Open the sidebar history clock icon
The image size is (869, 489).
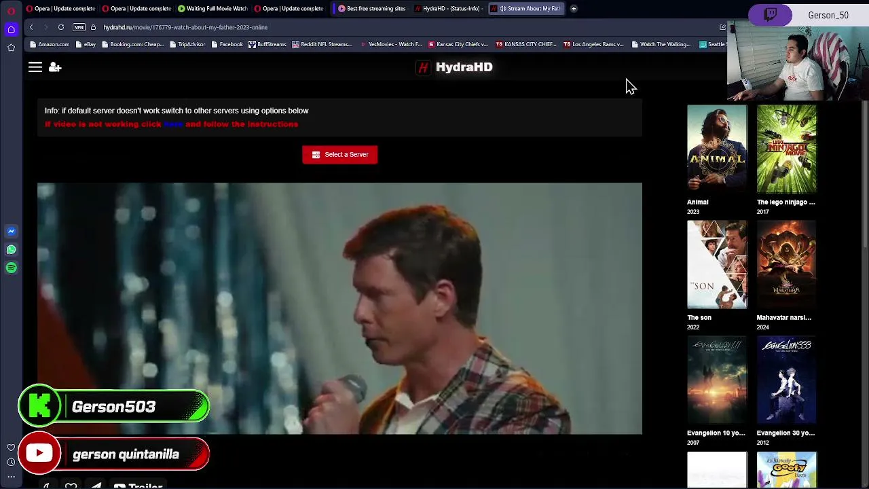pos(11,463)
